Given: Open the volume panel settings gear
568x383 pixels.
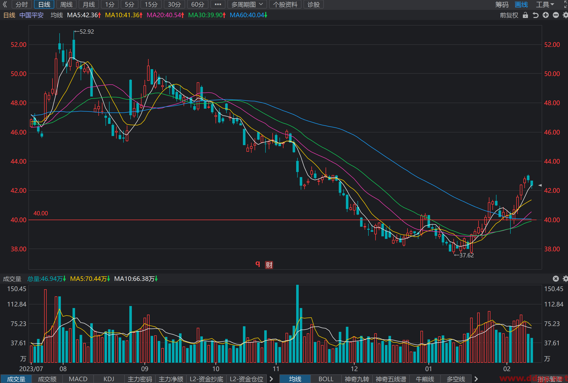Looking at the screenshot, I should [x=565, y=279].
